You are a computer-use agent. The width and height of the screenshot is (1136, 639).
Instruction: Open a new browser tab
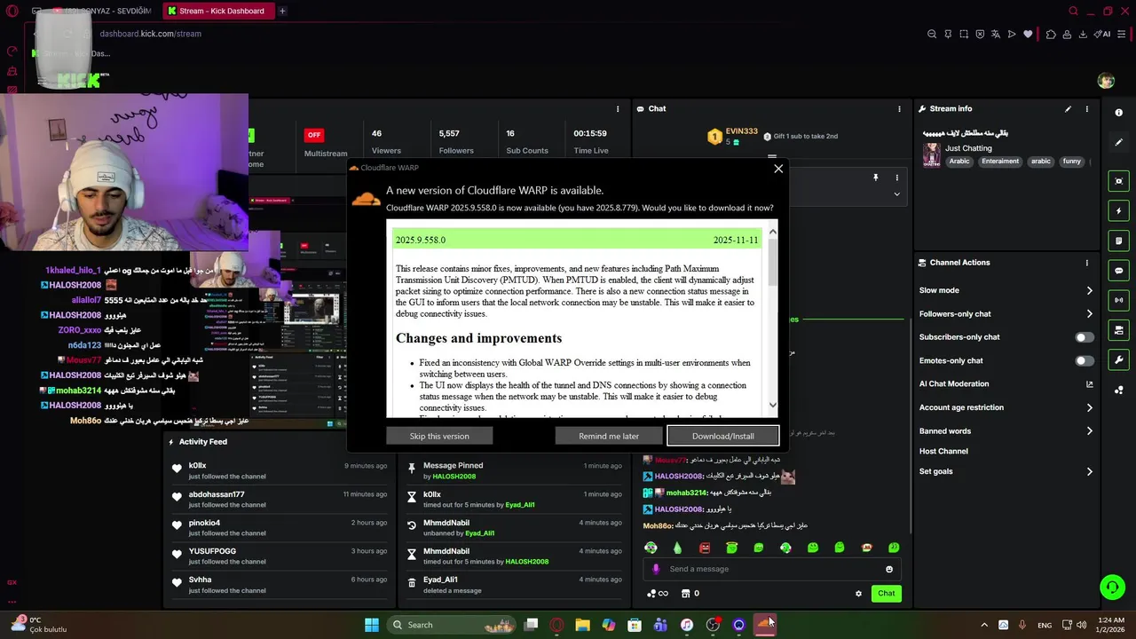coord(282,11)
